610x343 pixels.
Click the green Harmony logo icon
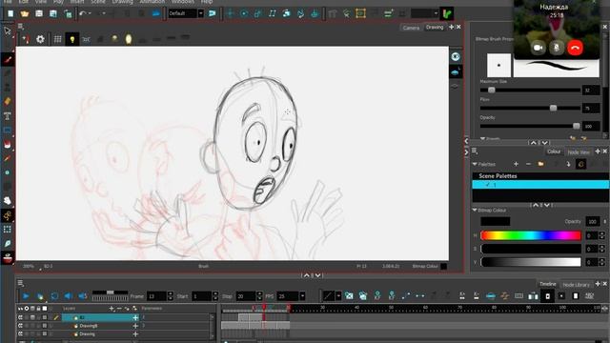tap(447, 13)
